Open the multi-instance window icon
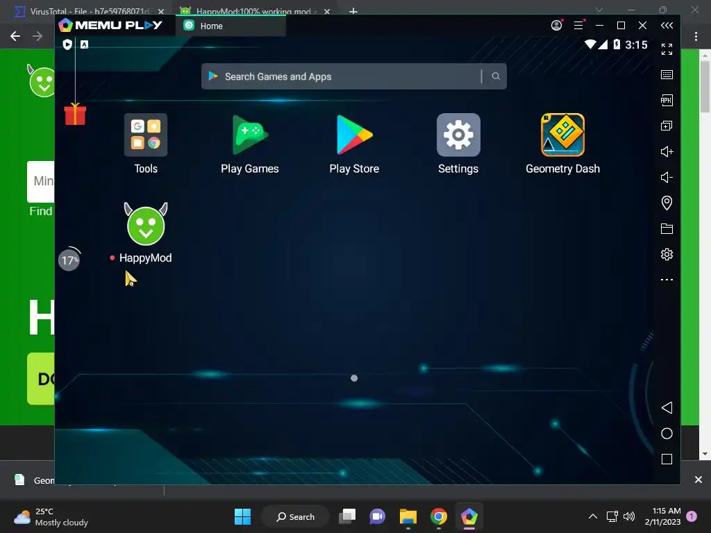711x533 pixels. pyautogui.click(x=667, y=126)
